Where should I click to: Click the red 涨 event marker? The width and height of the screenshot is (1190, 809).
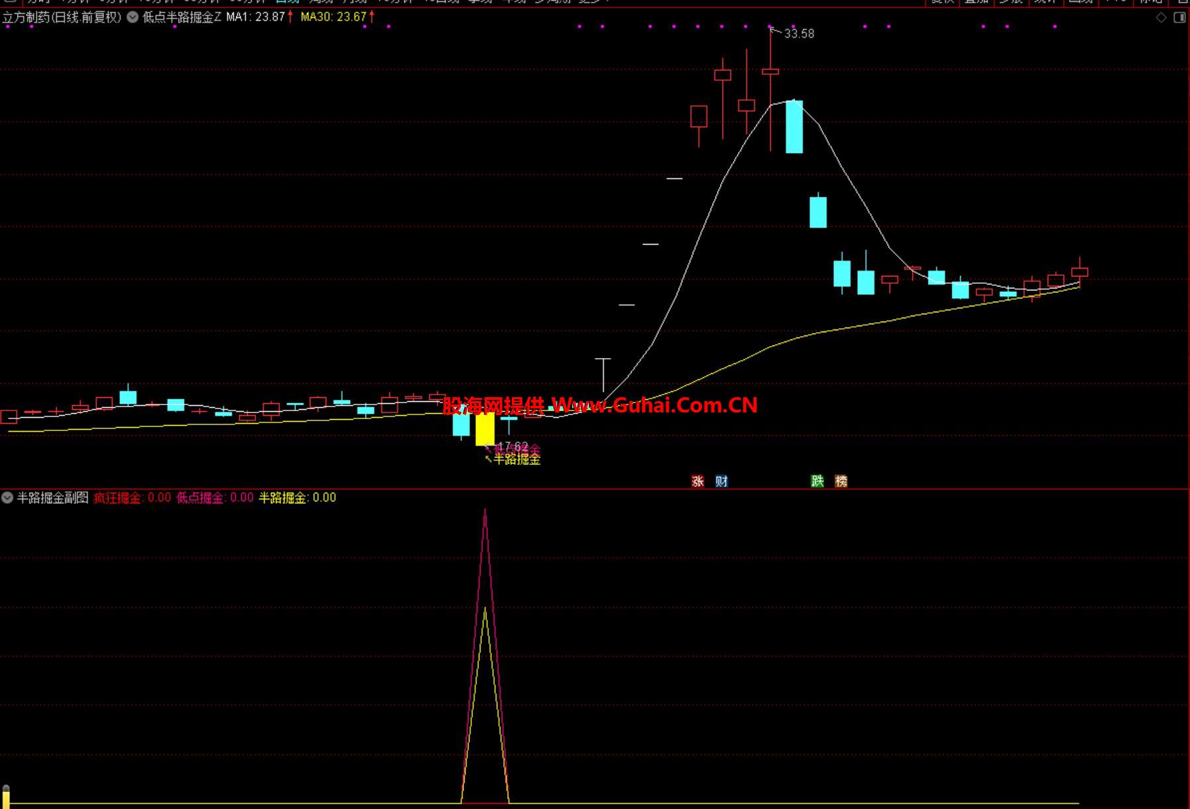click(x=697, y=481)
